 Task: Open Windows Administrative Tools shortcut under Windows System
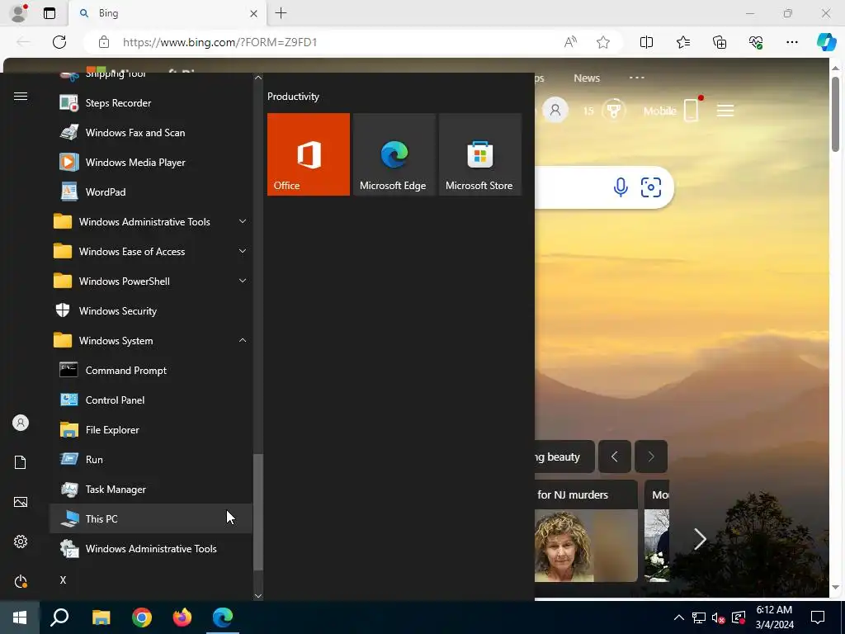tap(151, 548)
